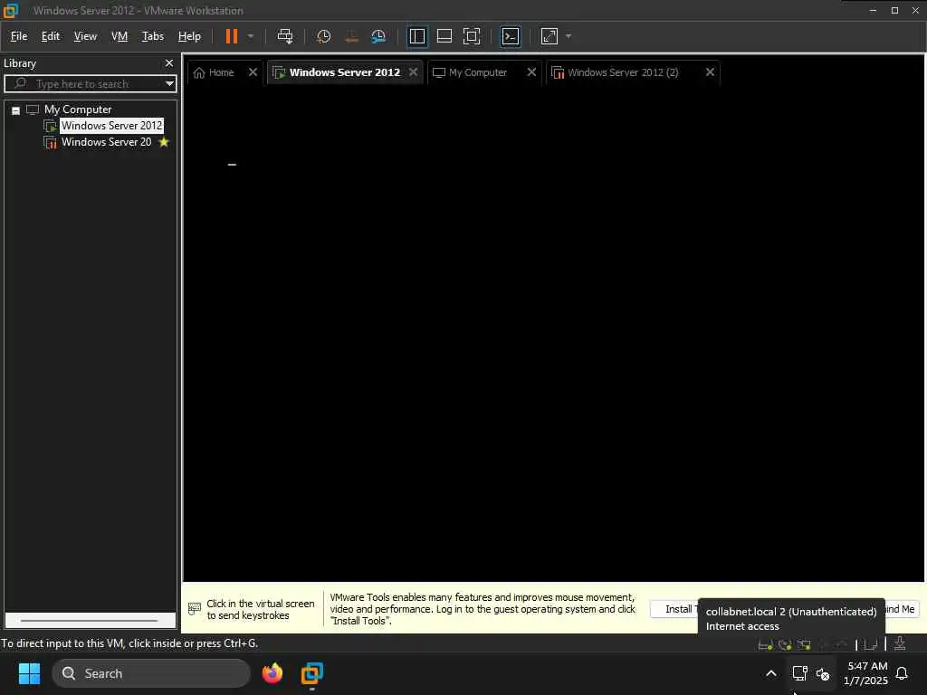Click the library search field
The height and width of the screenshot is (695, 927).
tap(82, 83)
